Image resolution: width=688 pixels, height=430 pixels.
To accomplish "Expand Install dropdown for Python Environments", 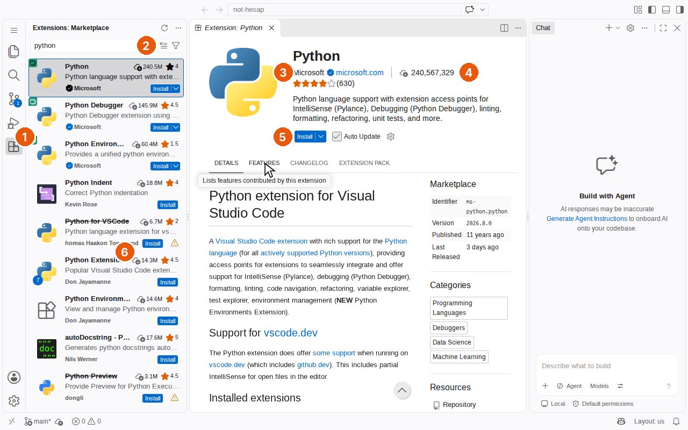I will coord(176,166).
